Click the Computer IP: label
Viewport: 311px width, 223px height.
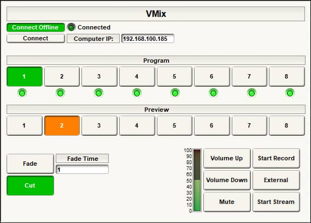point(93,39)
